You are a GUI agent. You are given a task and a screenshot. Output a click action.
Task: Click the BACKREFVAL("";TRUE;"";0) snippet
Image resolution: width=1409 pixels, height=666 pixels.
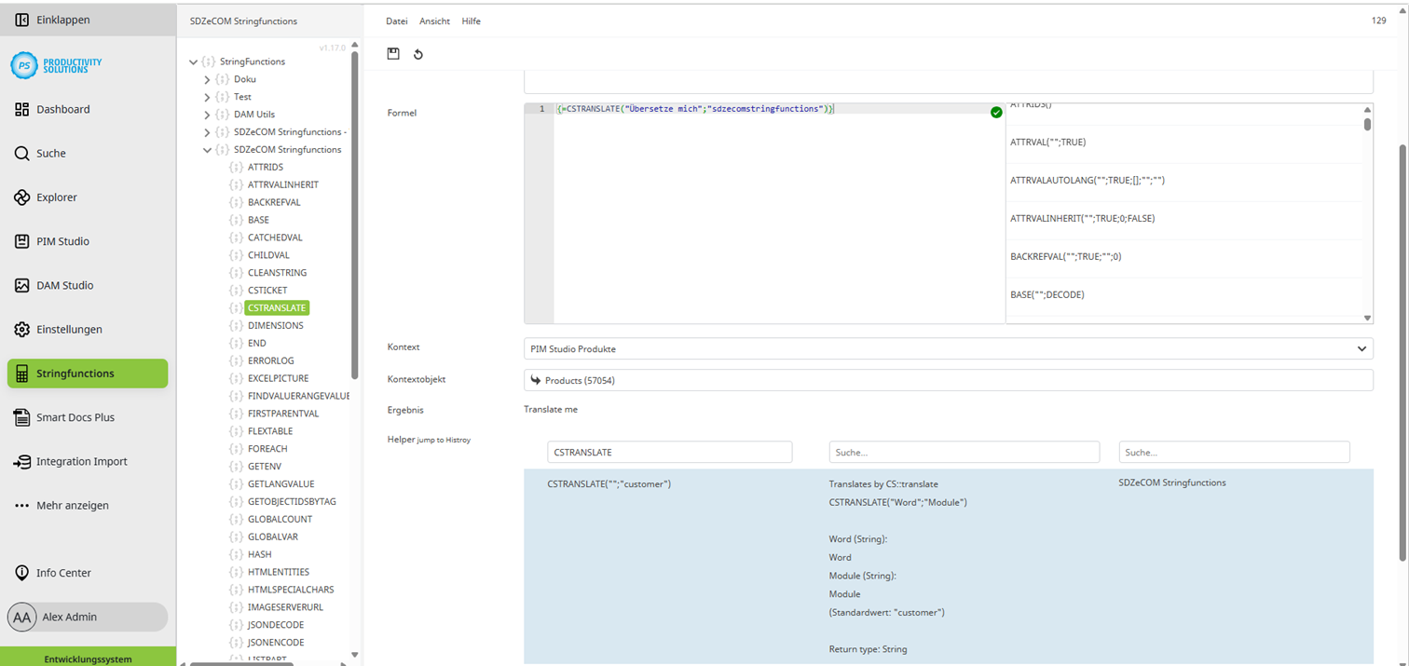tap(1065, 256)
